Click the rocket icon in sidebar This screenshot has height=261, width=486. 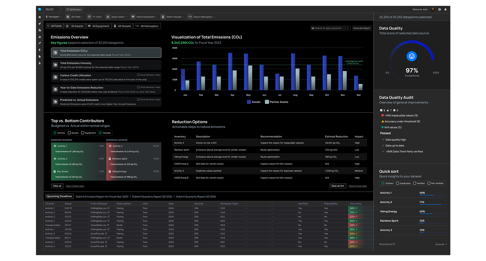pos(40,24)
